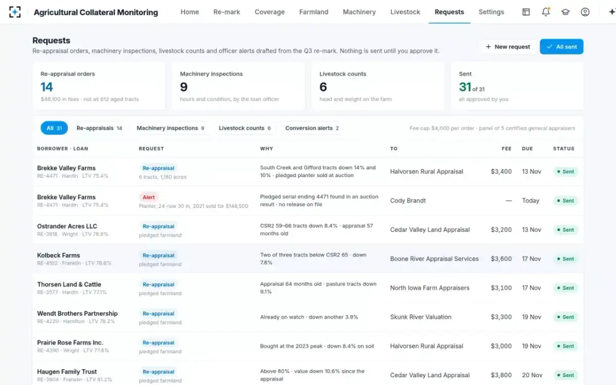
Task: Click the 20 Nov due date
Action: pyautogui.click(x=532, y=375)
